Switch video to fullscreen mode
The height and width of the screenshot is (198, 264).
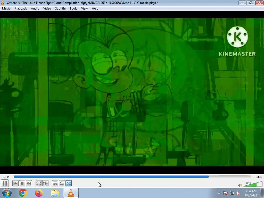click(39, 183)
